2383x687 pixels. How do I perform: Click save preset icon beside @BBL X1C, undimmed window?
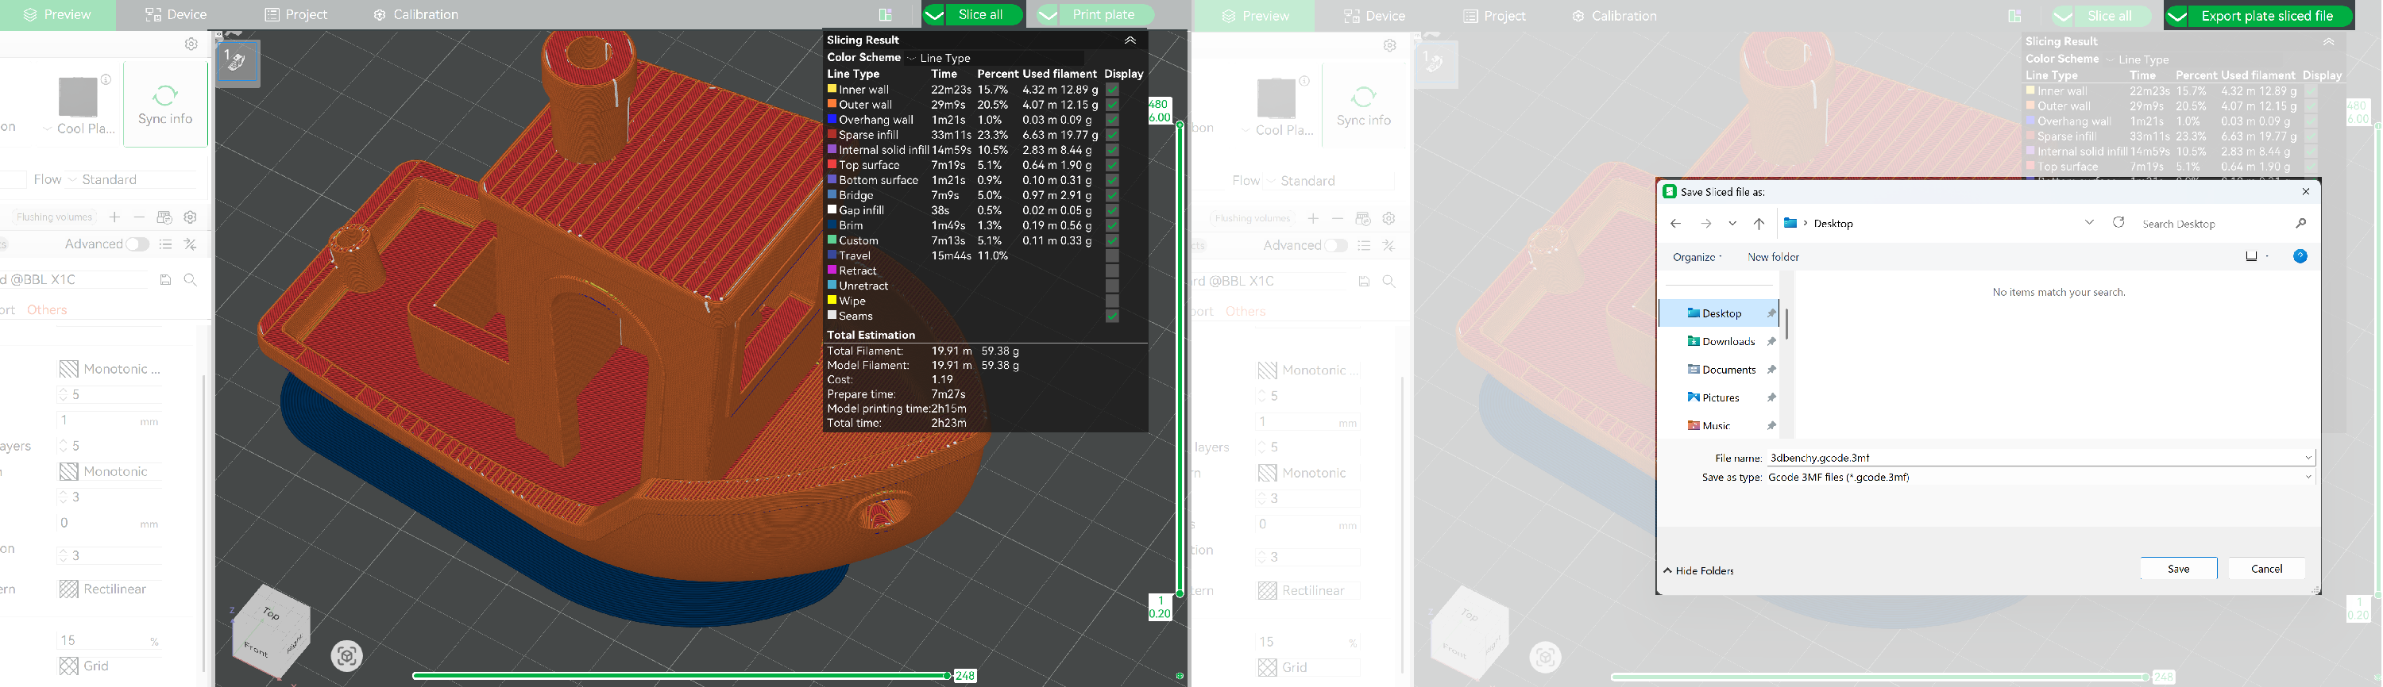point(165,280)
